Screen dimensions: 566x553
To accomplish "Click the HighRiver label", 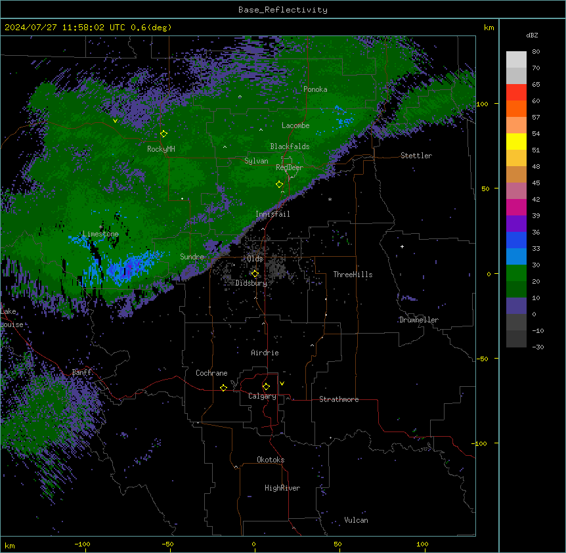I will pos(282,488).
